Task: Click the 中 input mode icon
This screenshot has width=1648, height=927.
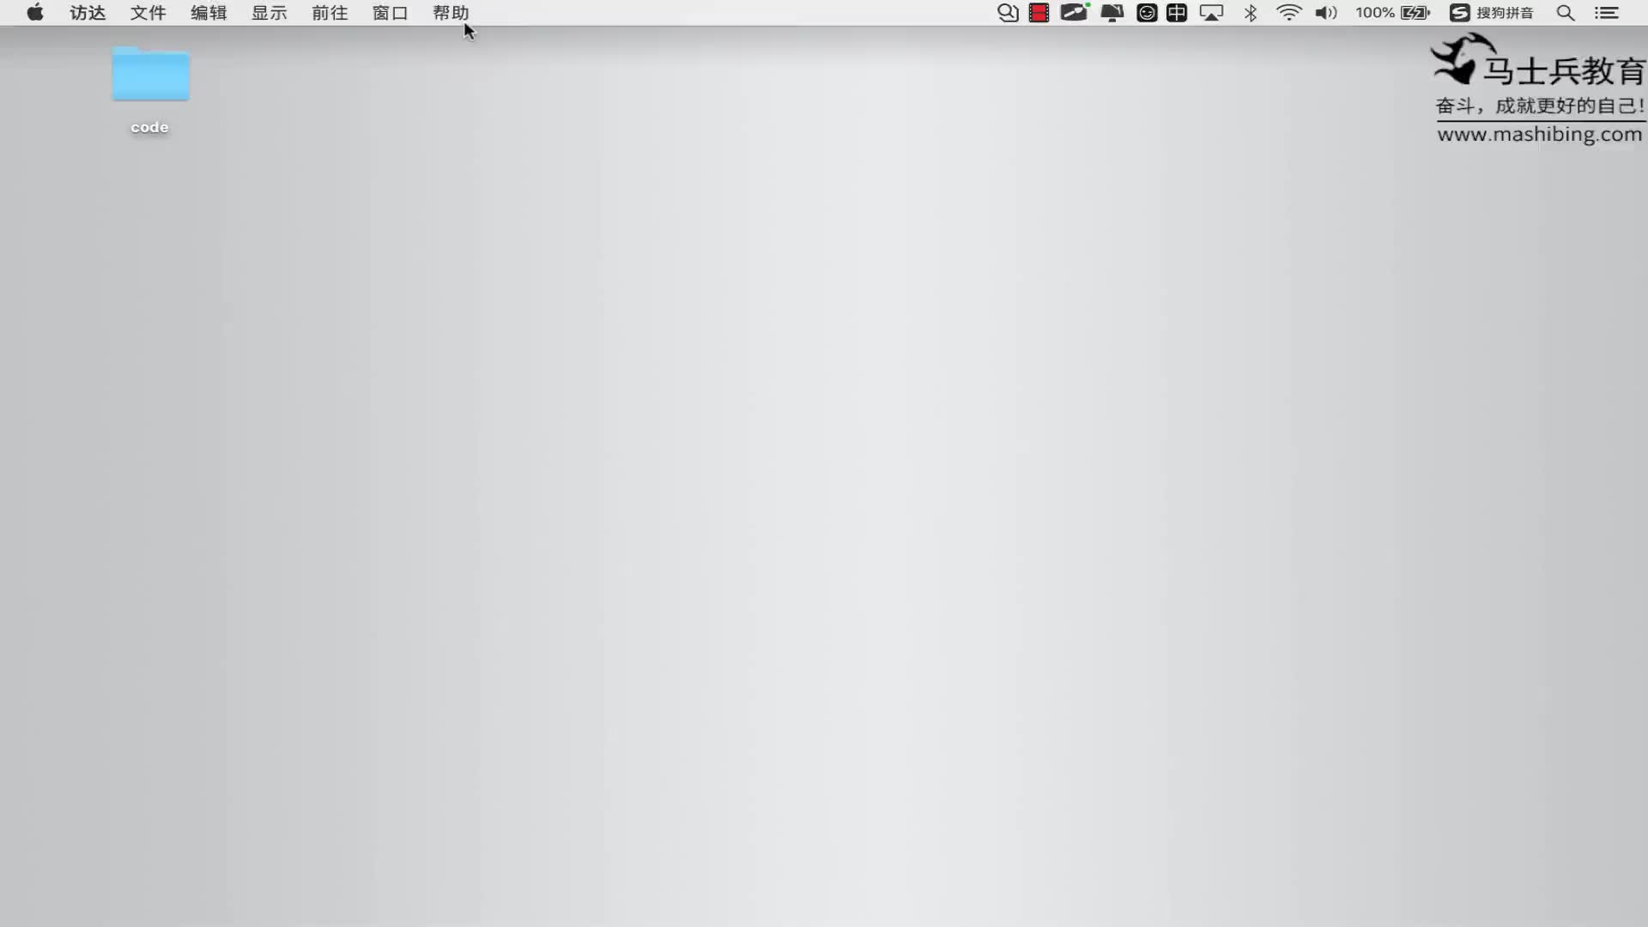Action: pos(1177,13)
